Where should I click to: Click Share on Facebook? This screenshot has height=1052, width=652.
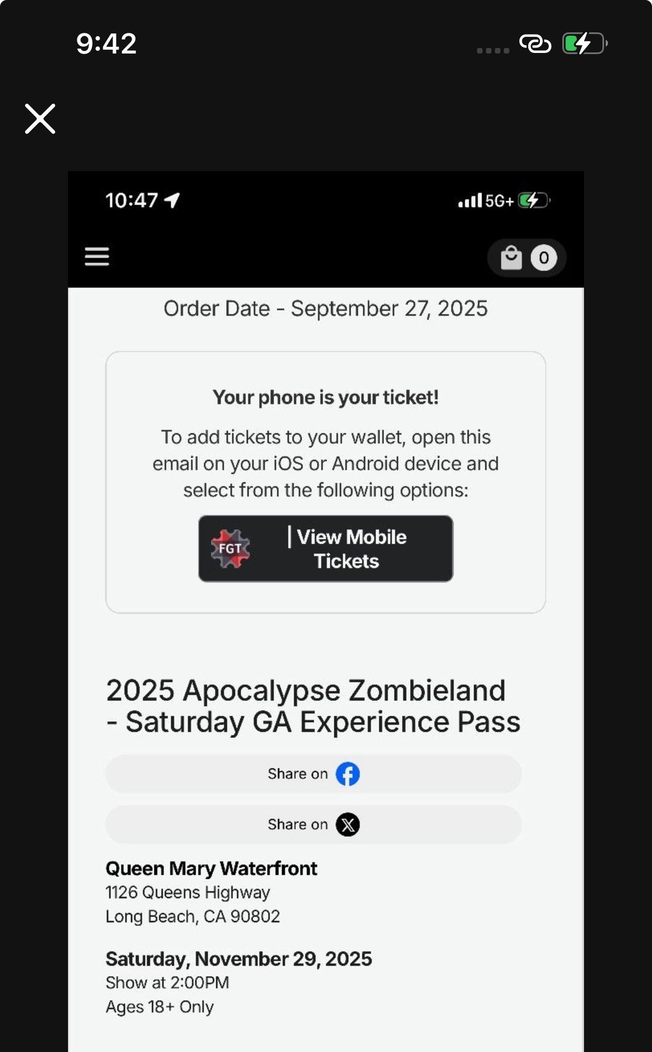[313, 773]
